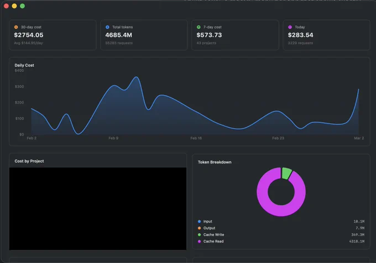The height and width of the screenshot is (263, 376).
Task: Click the Total tokens card label
Action: (122, 27)
